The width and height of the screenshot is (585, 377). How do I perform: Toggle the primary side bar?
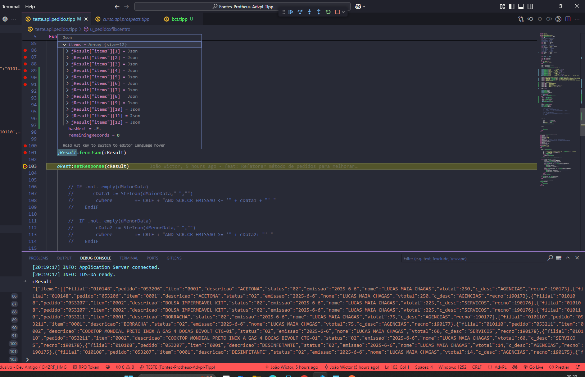[512, 6]
